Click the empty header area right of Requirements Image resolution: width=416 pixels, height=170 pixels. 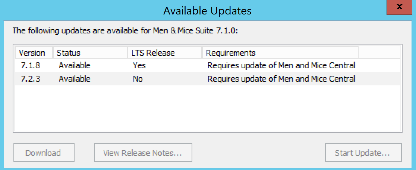[378, 53]
